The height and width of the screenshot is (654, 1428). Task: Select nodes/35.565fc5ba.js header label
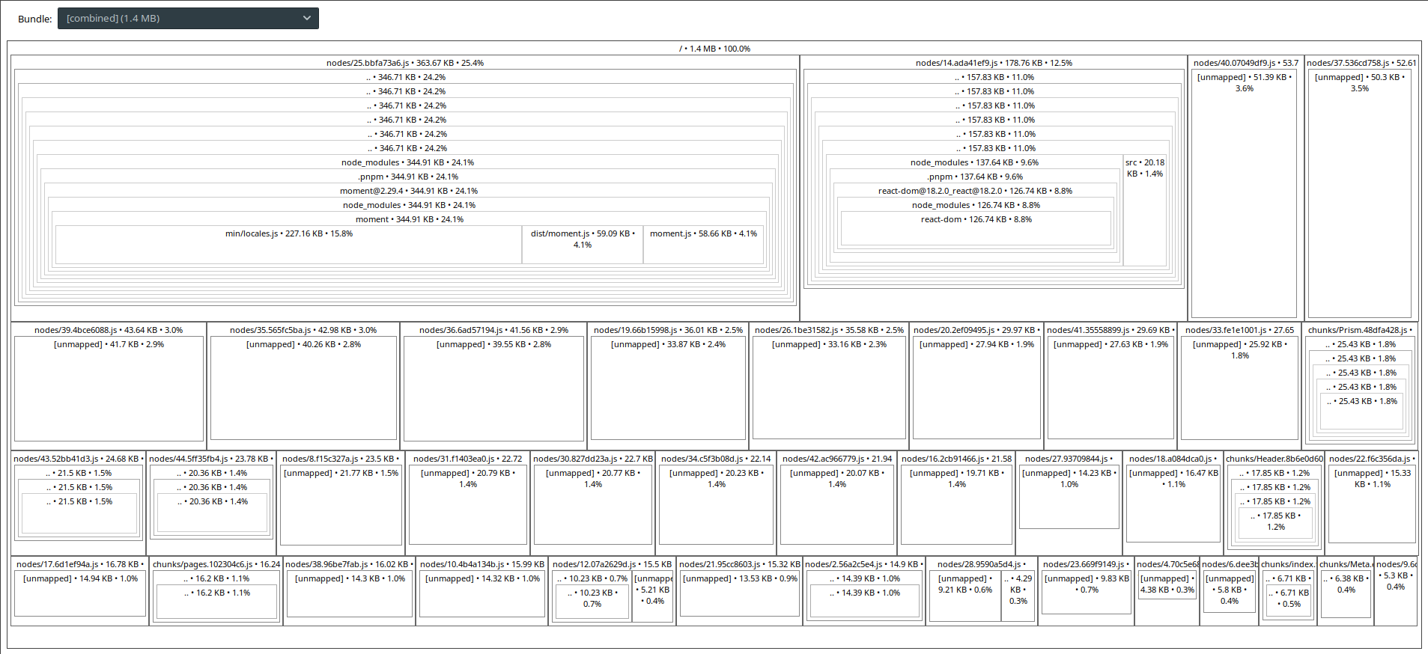coord(303,330)
